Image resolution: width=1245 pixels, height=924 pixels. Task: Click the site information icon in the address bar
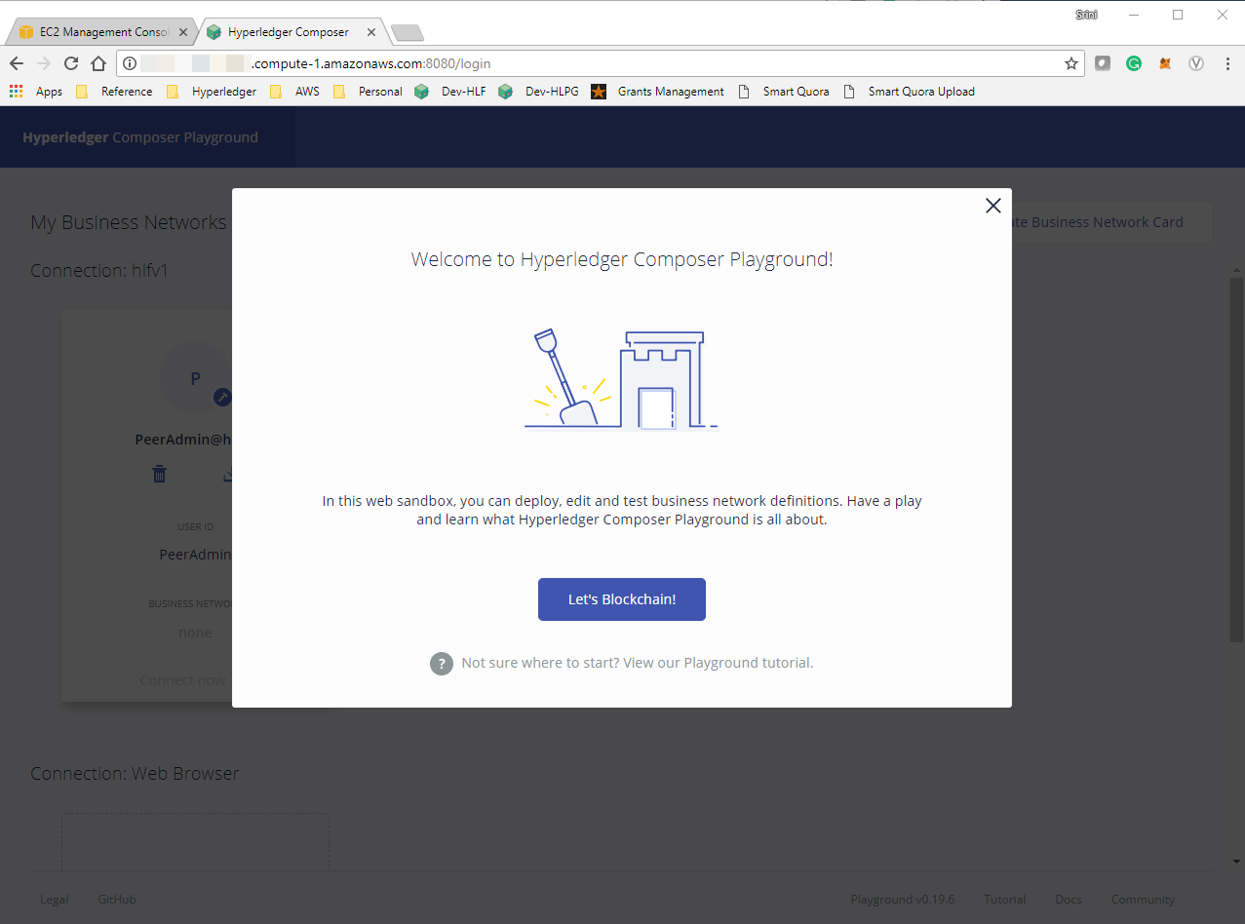(x=130, y=63)
